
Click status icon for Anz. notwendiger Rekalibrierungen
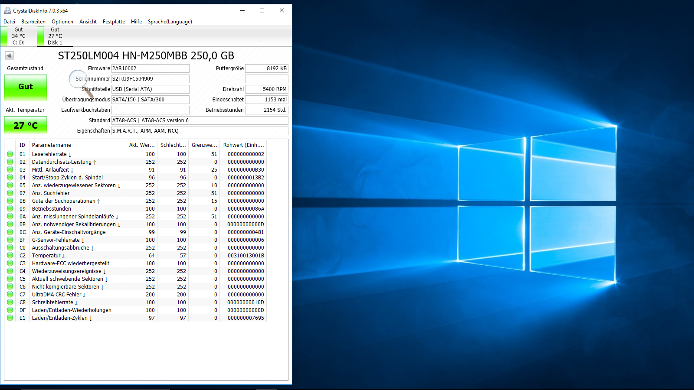10,224
